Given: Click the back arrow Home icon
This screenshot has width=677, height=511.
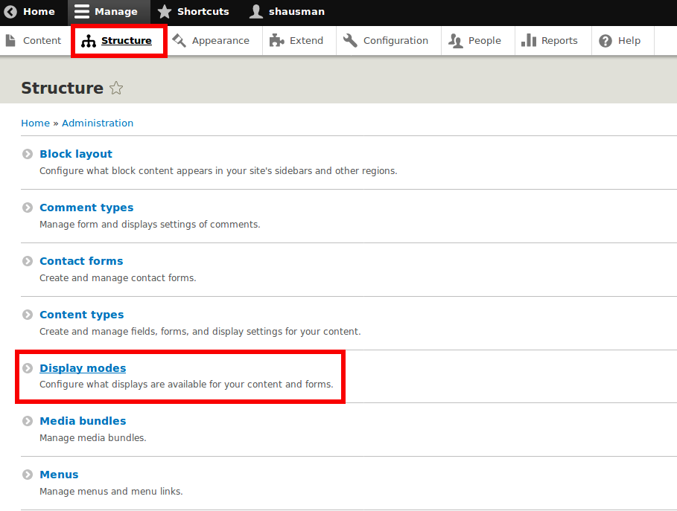Looking at the screenshot, I should pos(10,12).
